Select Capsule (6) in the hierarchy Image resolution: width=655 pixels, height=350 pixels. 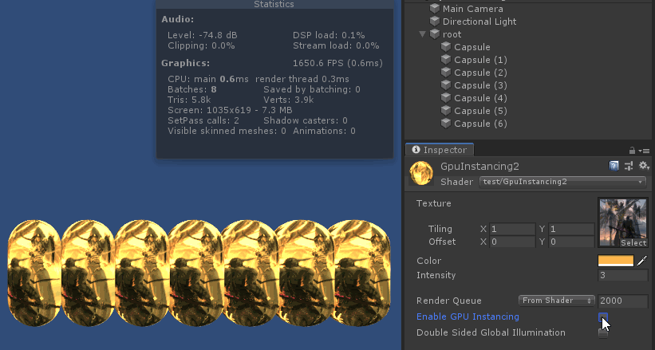point(480,124)
